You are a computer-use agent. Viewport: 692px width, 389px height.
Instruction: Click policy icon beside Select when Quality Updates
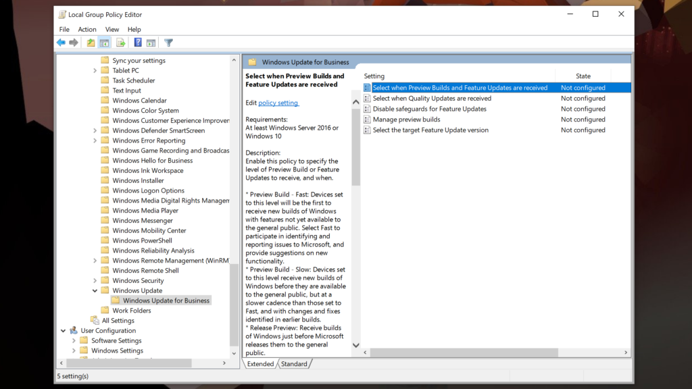coord(367,99)
